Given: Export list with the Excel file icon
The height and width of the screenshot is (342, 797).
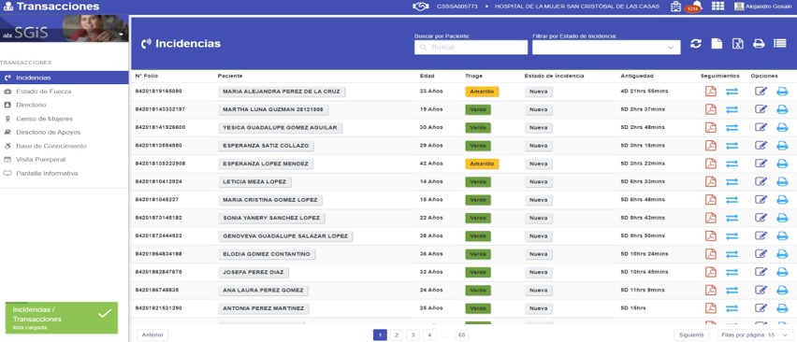Looking at the screenshot, I should point(737,44).
